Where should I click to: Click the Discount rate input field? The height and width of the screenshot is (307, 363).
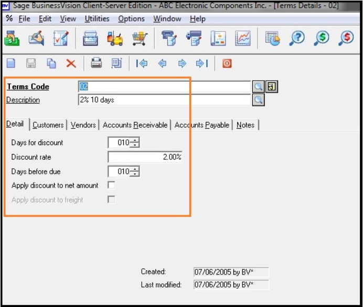145,157
